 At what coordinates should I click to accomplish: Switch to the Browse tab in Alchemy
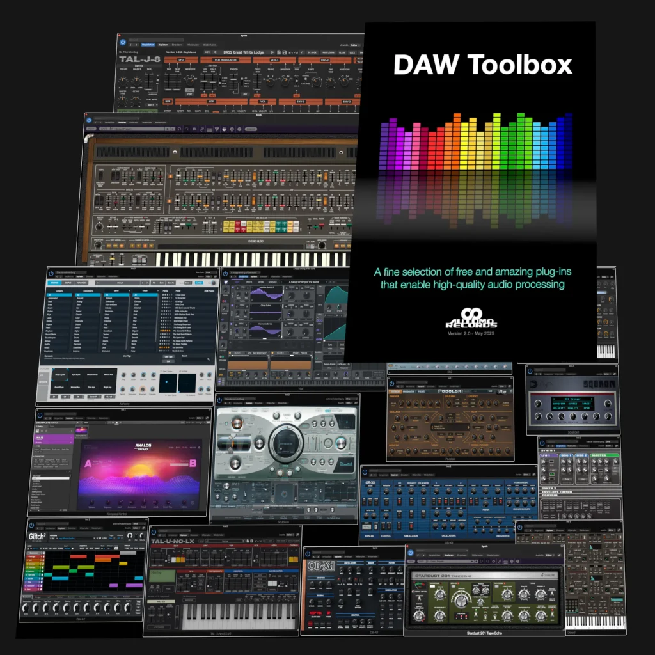[55, 282]
